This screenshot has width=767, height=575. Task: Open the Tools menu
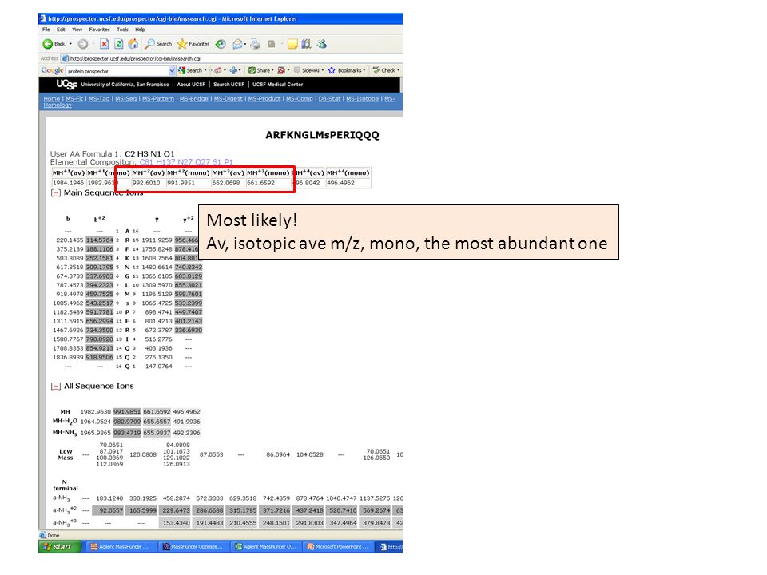(122, 30)
